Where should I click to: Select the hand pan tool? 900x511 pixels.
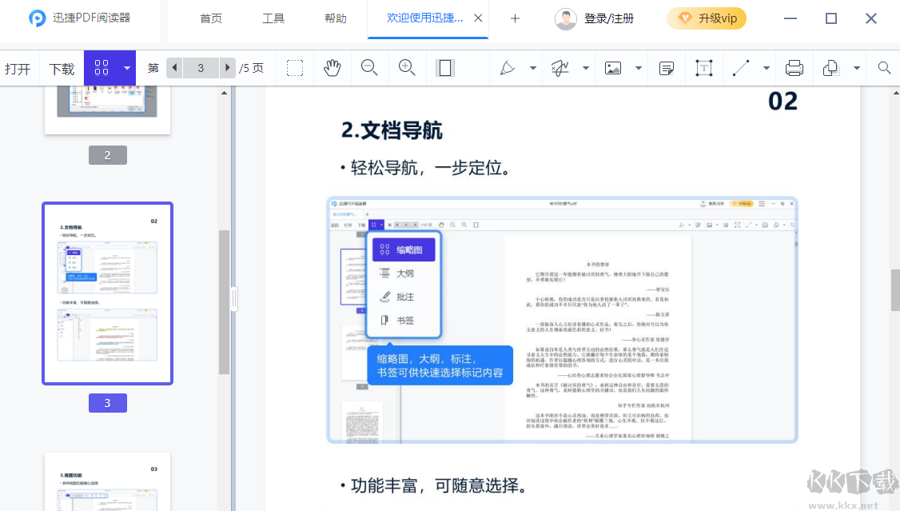click(x=332, y=68)
